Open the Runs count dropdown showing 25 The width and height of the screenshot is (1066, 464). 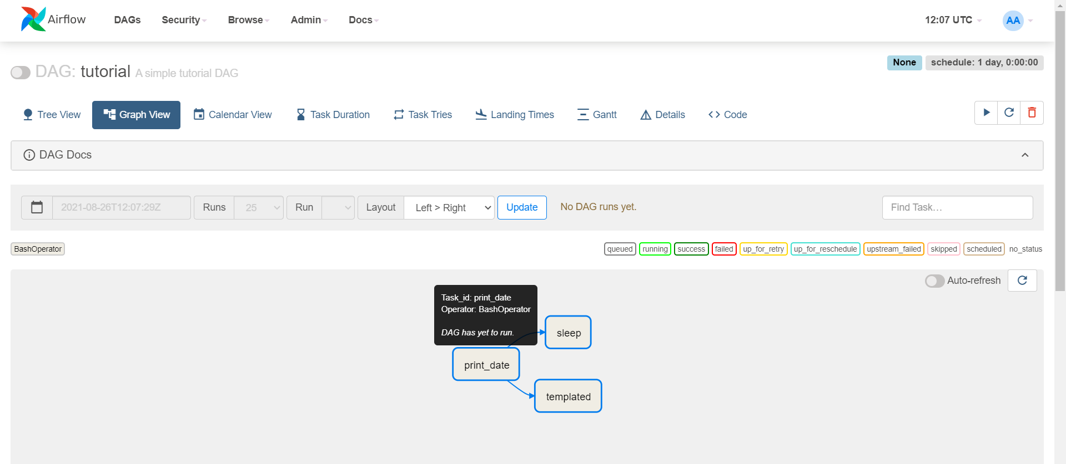[x=259, y=207]
